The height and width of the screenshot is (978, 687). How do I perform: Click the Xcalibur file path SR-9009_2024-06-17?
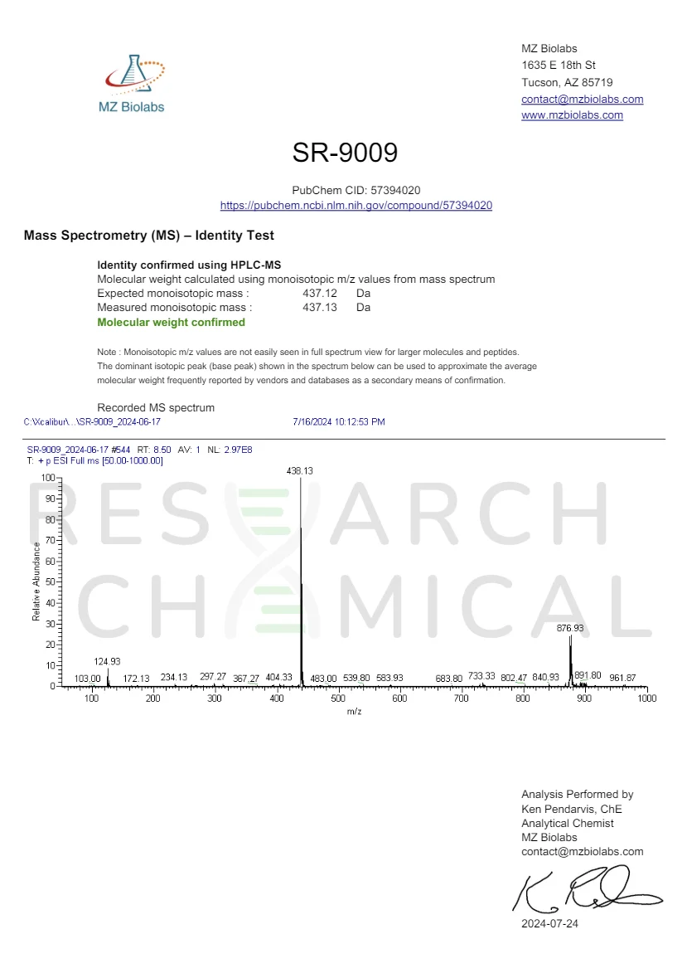click(x=92, y=422)
